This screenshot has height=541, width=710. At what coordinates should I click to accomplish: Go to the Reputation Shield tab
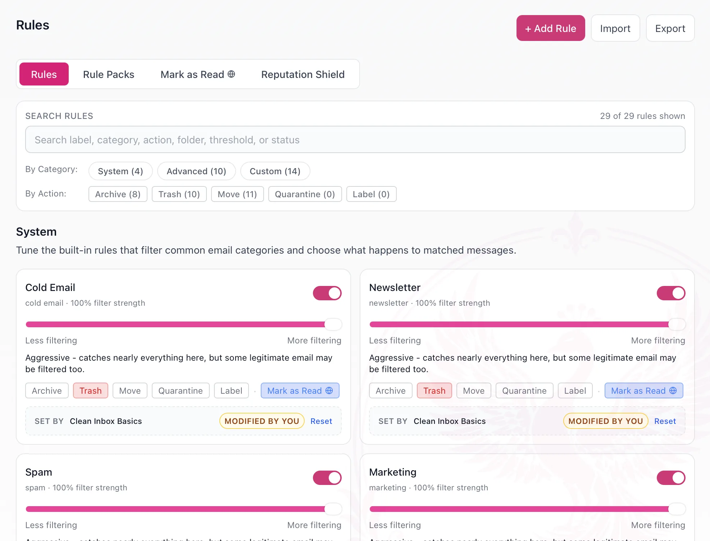coord(303,74)
